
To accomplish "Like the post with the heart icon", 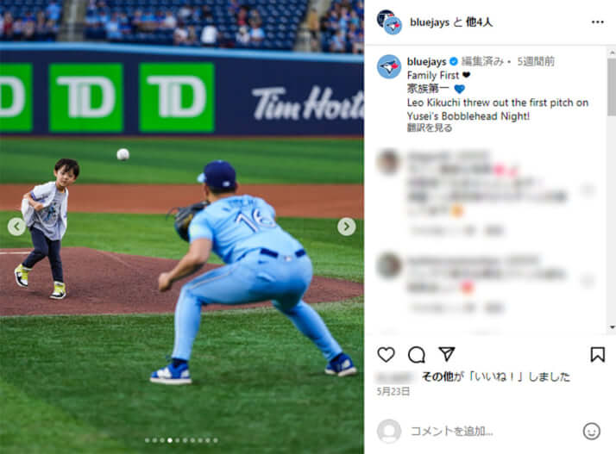I will tap(386, 354).
